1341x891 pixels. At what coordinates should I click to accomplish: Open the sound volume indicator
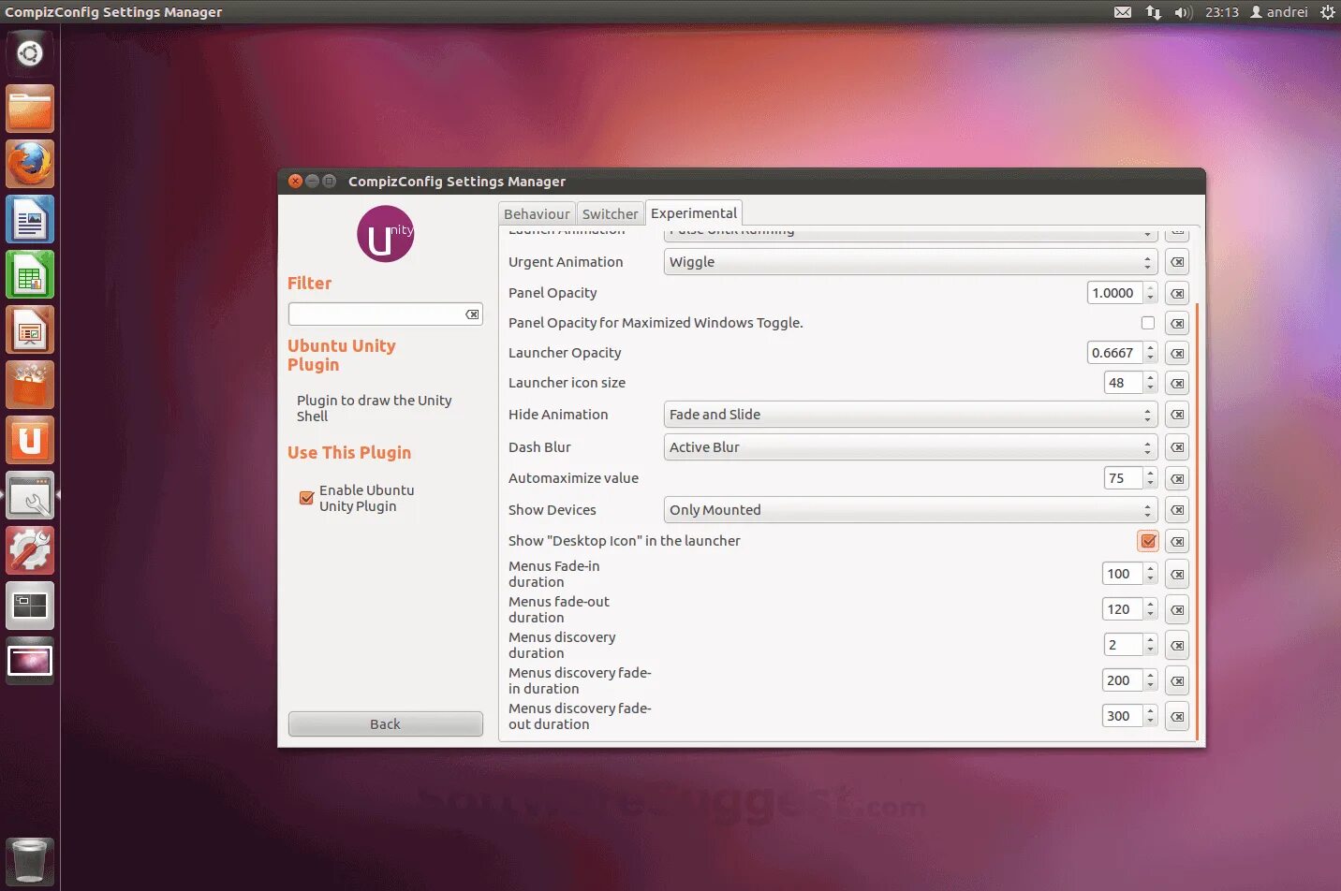tap(1183, 12)
